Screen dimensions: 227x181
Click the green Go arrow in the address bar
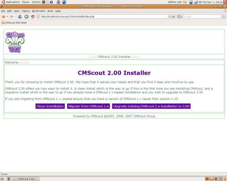(x=173, y=17)
